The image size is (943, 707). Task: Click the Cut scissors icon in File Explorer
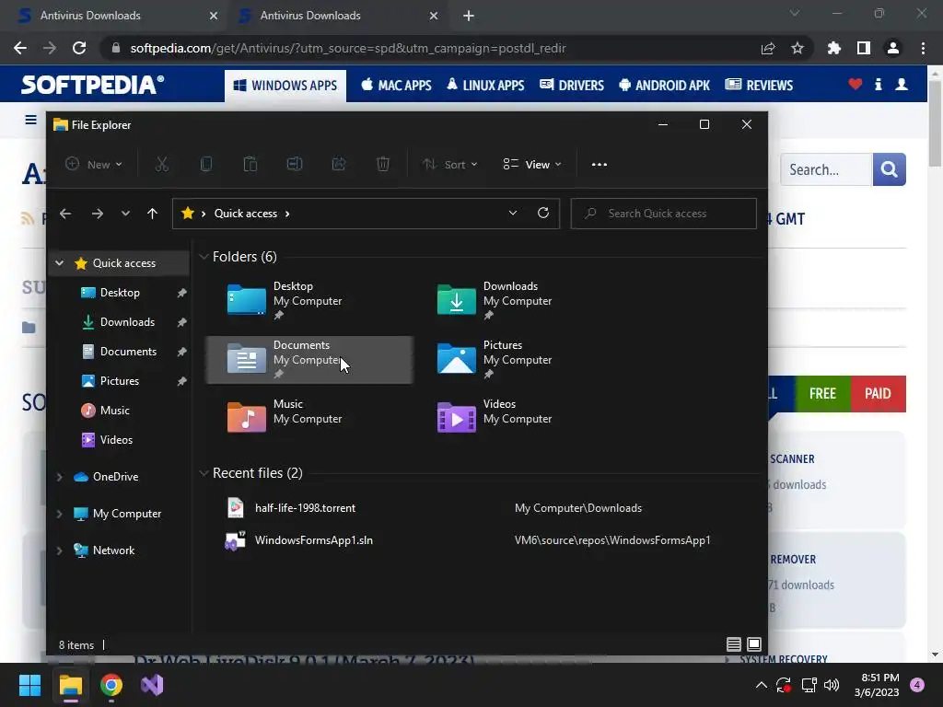click(162, 164)
